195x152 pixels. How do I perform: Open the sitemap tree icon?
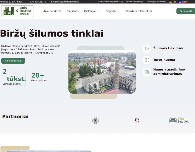(171, 2)
